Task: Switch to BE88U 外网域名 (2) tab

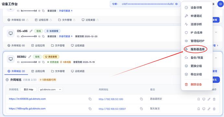Action: 16,71
